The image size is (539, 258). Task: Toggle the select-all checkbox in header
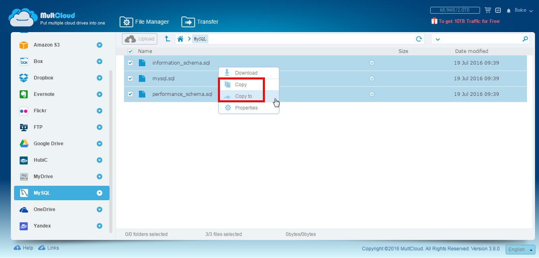[130, 51]
